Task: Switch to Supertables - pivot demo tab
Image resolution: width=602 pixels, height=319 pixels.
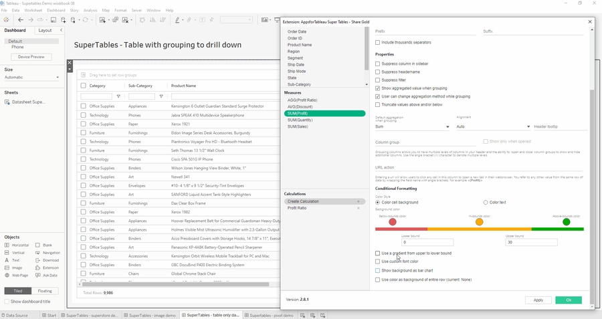Action: [271, 315]
